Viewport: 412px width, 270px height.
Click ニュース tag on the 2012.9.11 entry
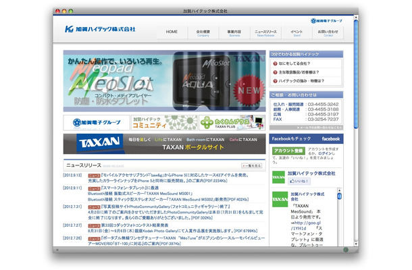[x=94, y=188]
